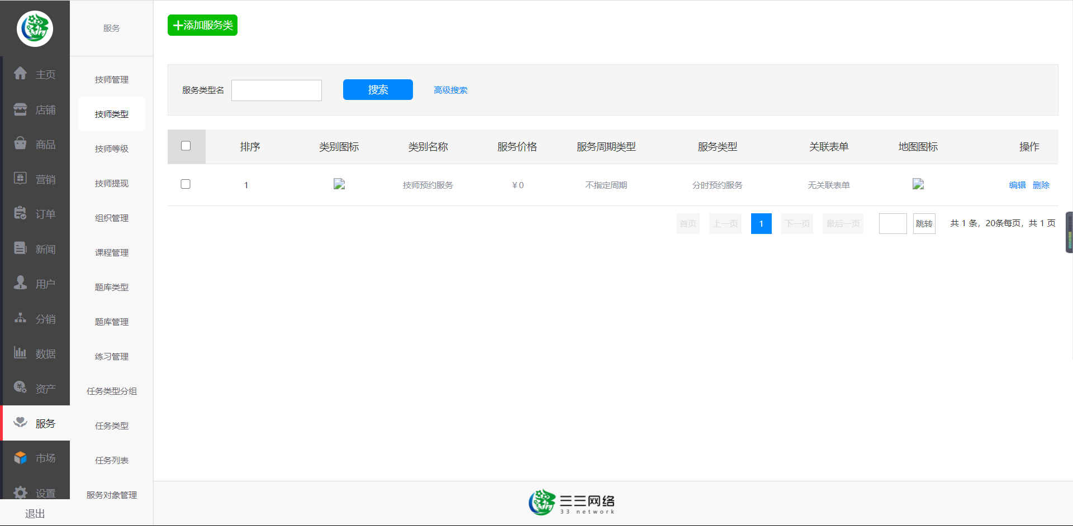Select the 商品 shopping bag icon
1073x526 pixels.
point(21,144)
